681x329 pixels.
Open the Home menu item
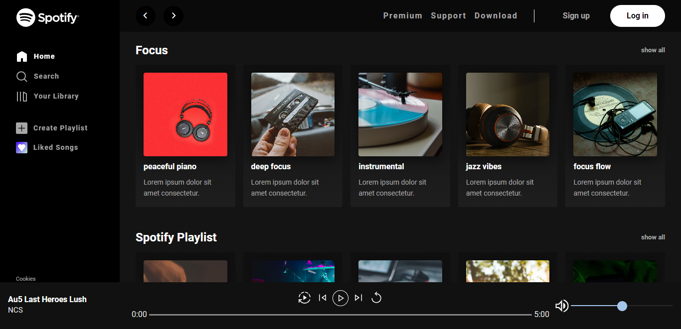pos(44,56)
